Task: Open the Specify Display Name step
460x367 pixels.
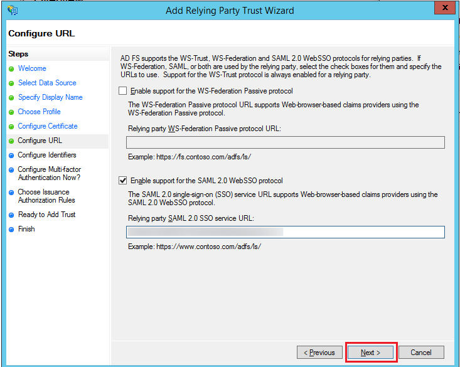Action: point(50,97)
